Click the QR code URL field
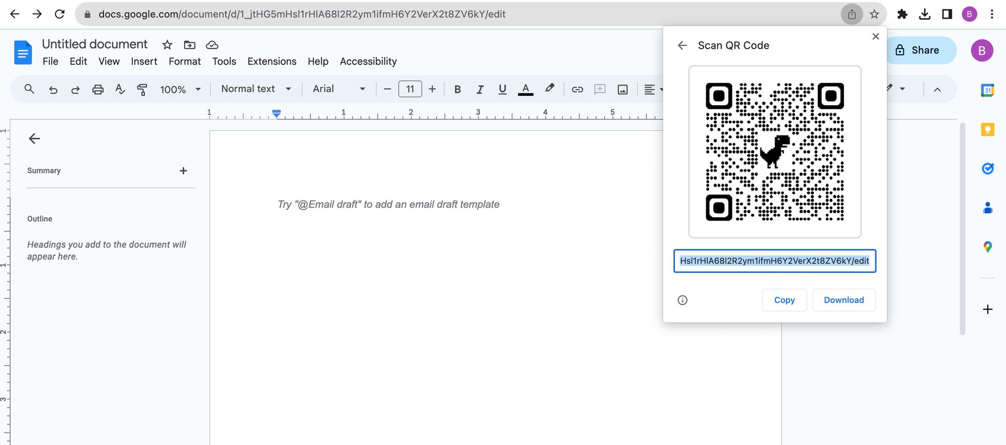 click(x=775, y=261)
